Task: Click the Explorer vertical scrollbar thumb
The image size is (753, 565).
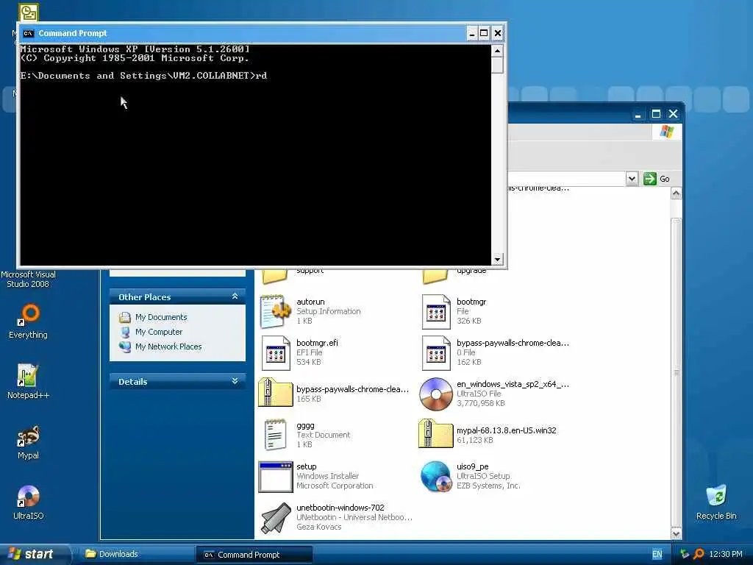Action: pos(676,372)
